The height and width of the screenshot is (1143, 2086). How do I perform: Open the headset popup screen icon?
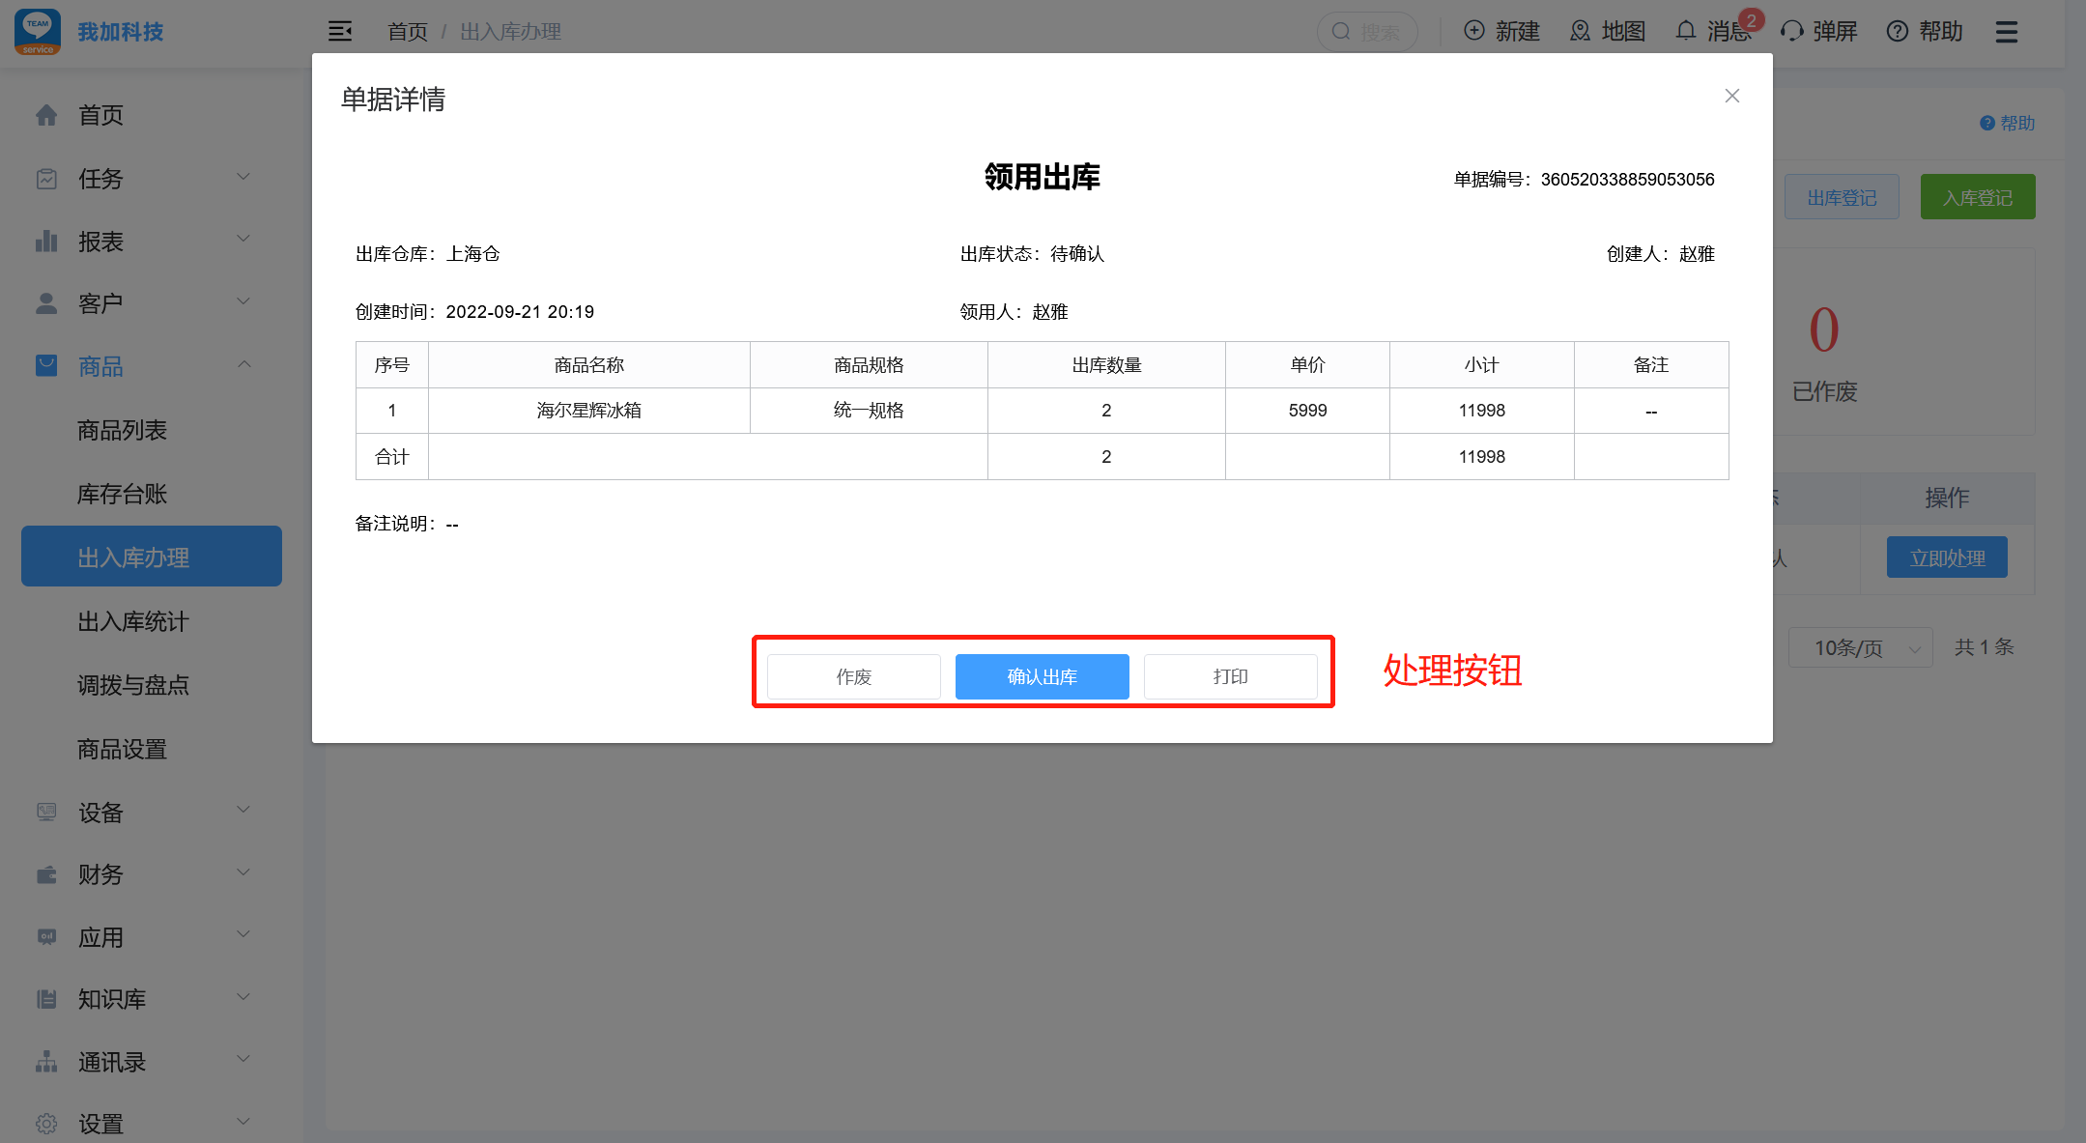tap(1791, 31)
